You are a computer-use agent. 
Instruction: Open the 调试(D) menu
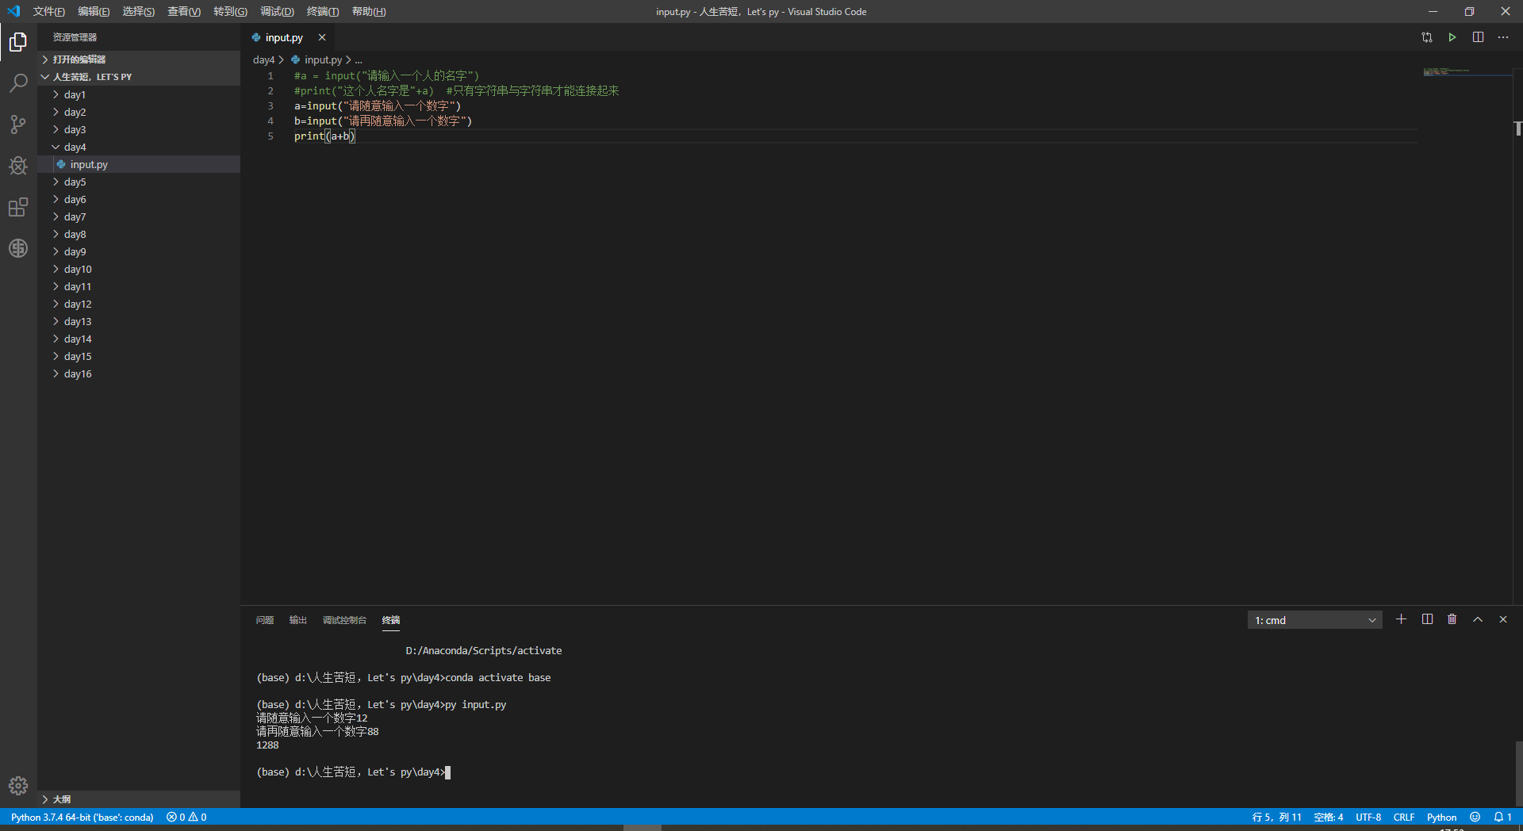pyautogui.click(x=277, y=11)
